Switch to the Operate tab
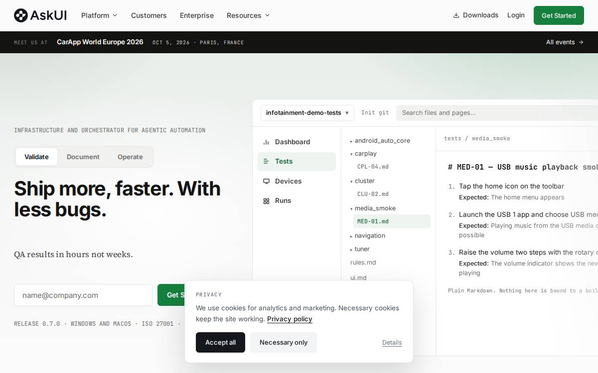The image size is (598, 373). click(x=130, y=157)
